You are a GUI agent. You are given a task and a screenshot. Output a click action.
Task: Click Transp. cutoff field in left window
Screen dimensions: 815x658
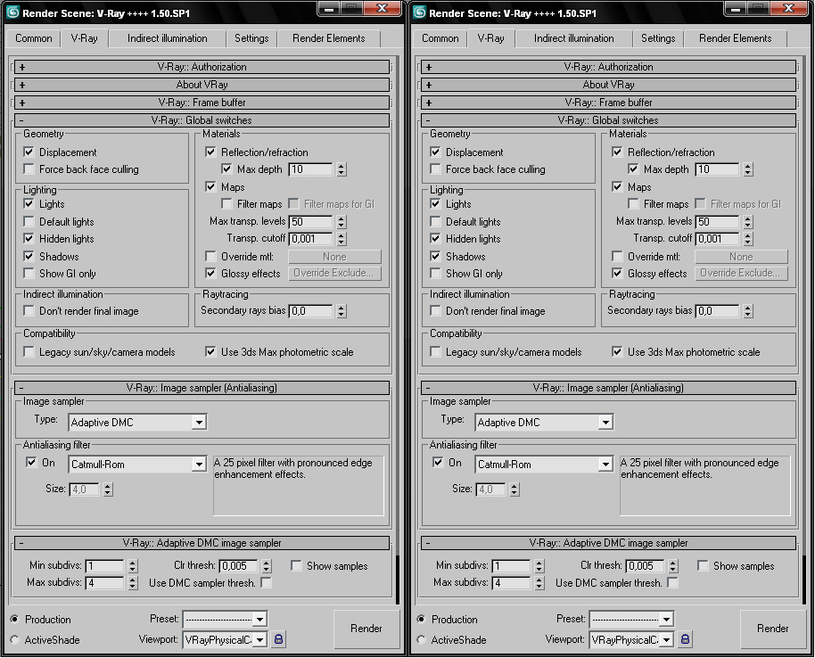pos(310,239)
